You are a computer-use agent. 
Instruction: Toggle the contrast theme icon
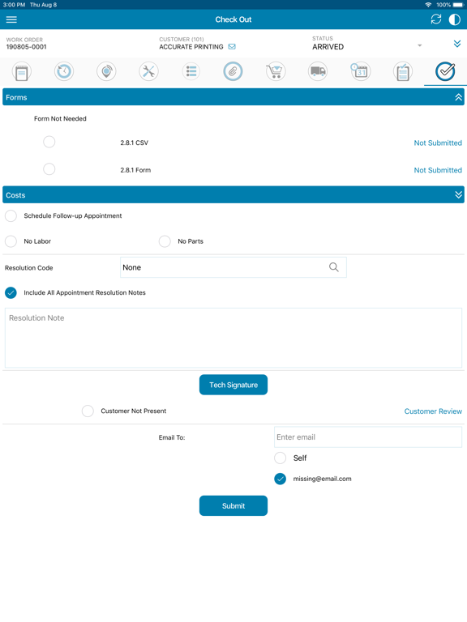[455, 19]
